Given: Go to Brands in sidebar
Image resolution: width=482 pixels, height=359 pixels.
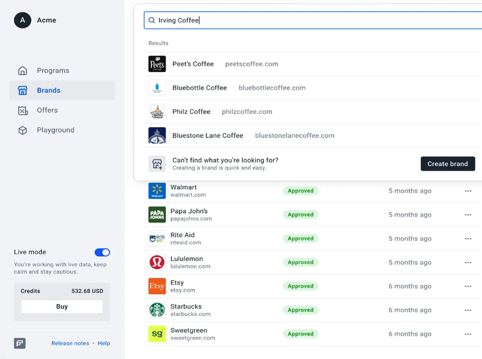Looking at the screenshot, I should (62, 90).
